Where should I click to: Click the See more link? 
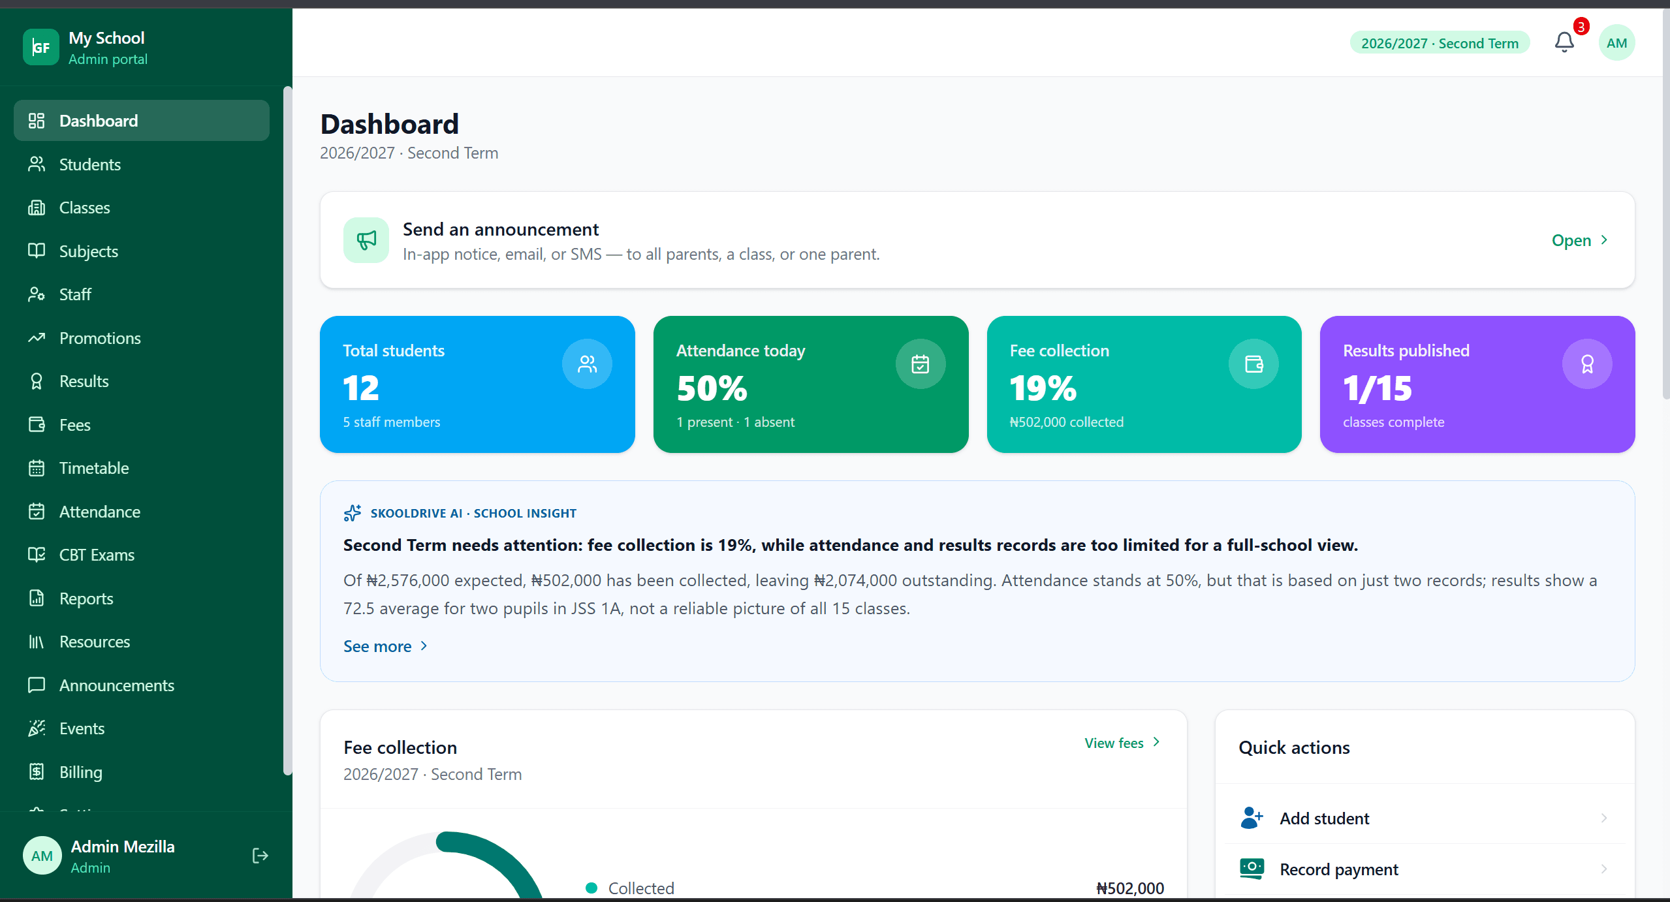[386, 646]
